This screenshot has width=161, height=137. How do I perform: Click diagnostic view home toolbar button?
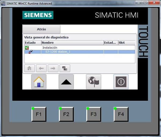30,68
